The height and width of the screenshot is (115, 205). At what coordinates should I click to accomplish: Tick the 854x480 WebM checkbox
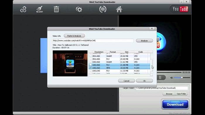[90, 56]
